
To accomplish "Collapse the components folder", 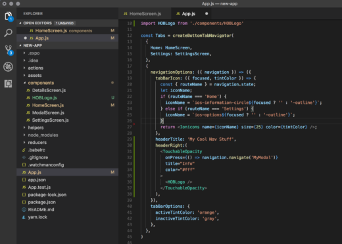I will click(x=24, y=83).
